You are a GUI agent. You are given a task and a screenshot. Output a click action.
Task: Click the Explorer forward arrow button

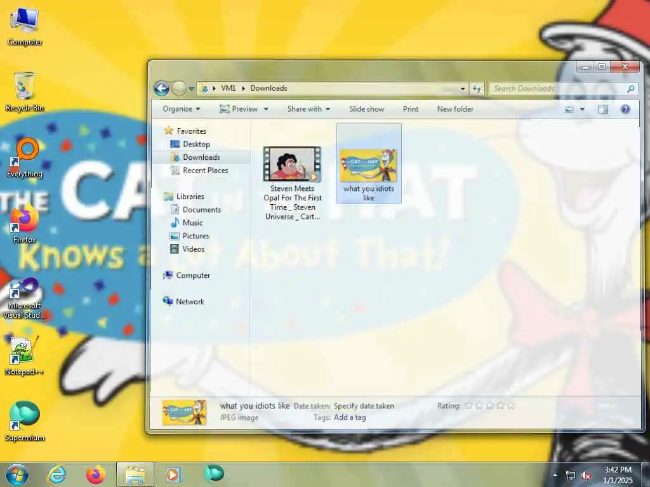(x=178, y=88)
